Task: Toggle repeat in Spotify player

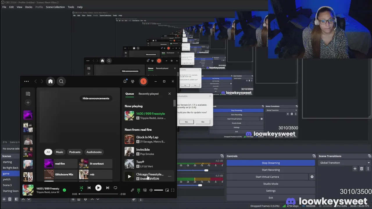Action: coord(115,188)
